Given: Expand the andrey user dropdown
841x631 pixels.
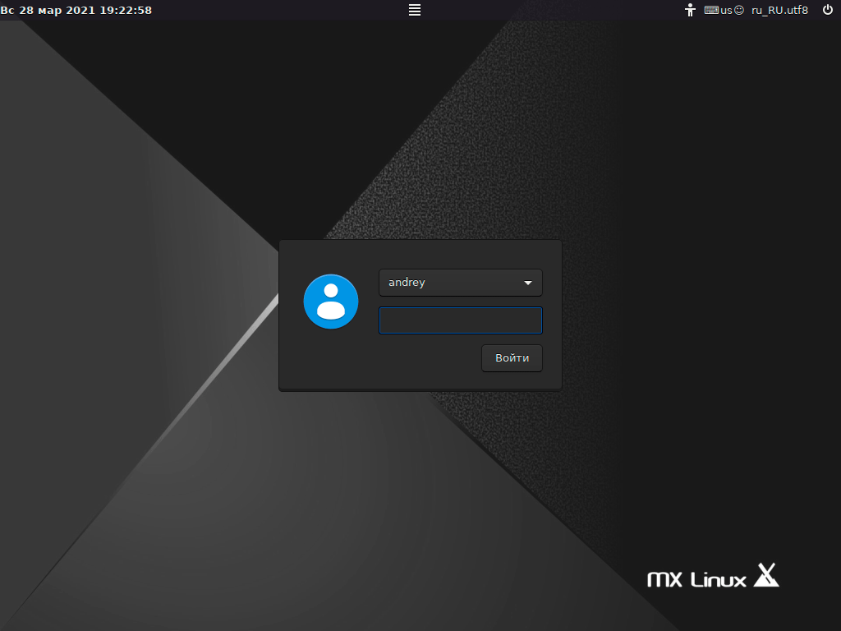Looking at the screenshot, I should [460, 283].
